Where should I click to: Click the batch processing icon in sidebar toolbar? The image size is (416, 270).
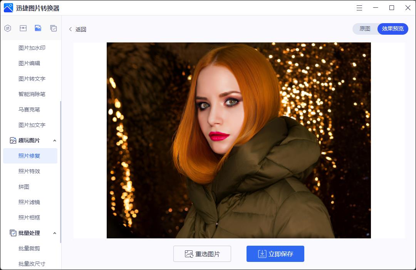click(x=53, y=28)
